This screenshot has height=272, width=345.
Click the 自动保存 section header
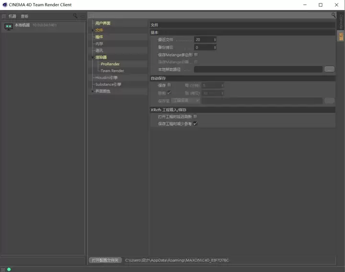pos(242,78)
